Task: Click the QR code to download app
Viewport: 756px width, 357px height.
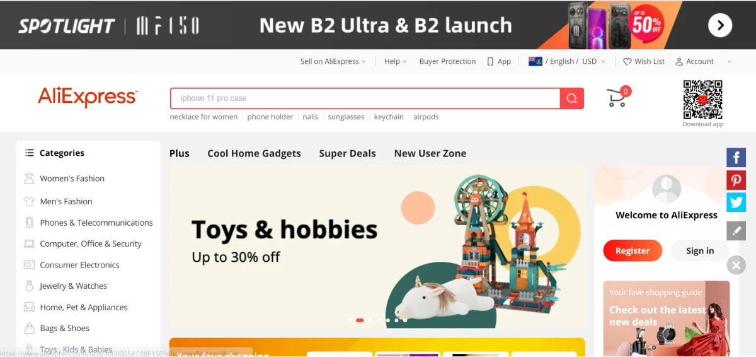Action: point(702,100)
